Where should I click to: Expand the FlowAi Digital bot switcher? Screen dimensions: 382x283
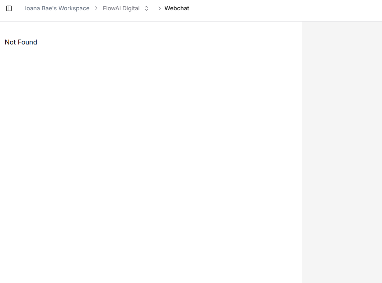coord(146,8)
